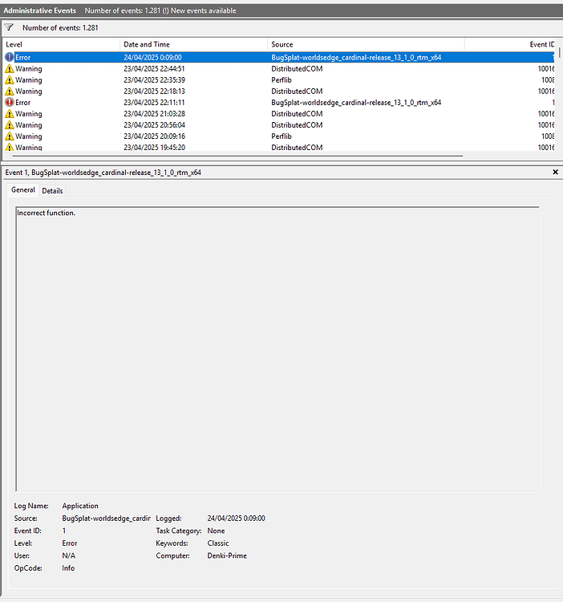This screenshot has height=602, width=563.
Task: Click warning icon of 19:45:20 event
Action: point(9,147)
